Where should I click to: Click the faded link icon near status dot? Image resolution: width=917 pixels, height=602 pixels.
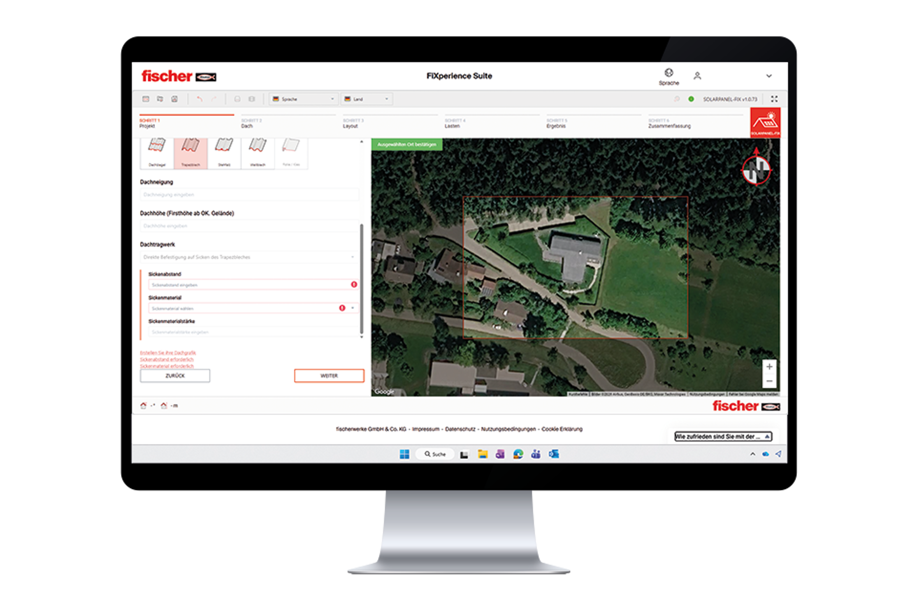pyautogui.click(x=677, y=99)
